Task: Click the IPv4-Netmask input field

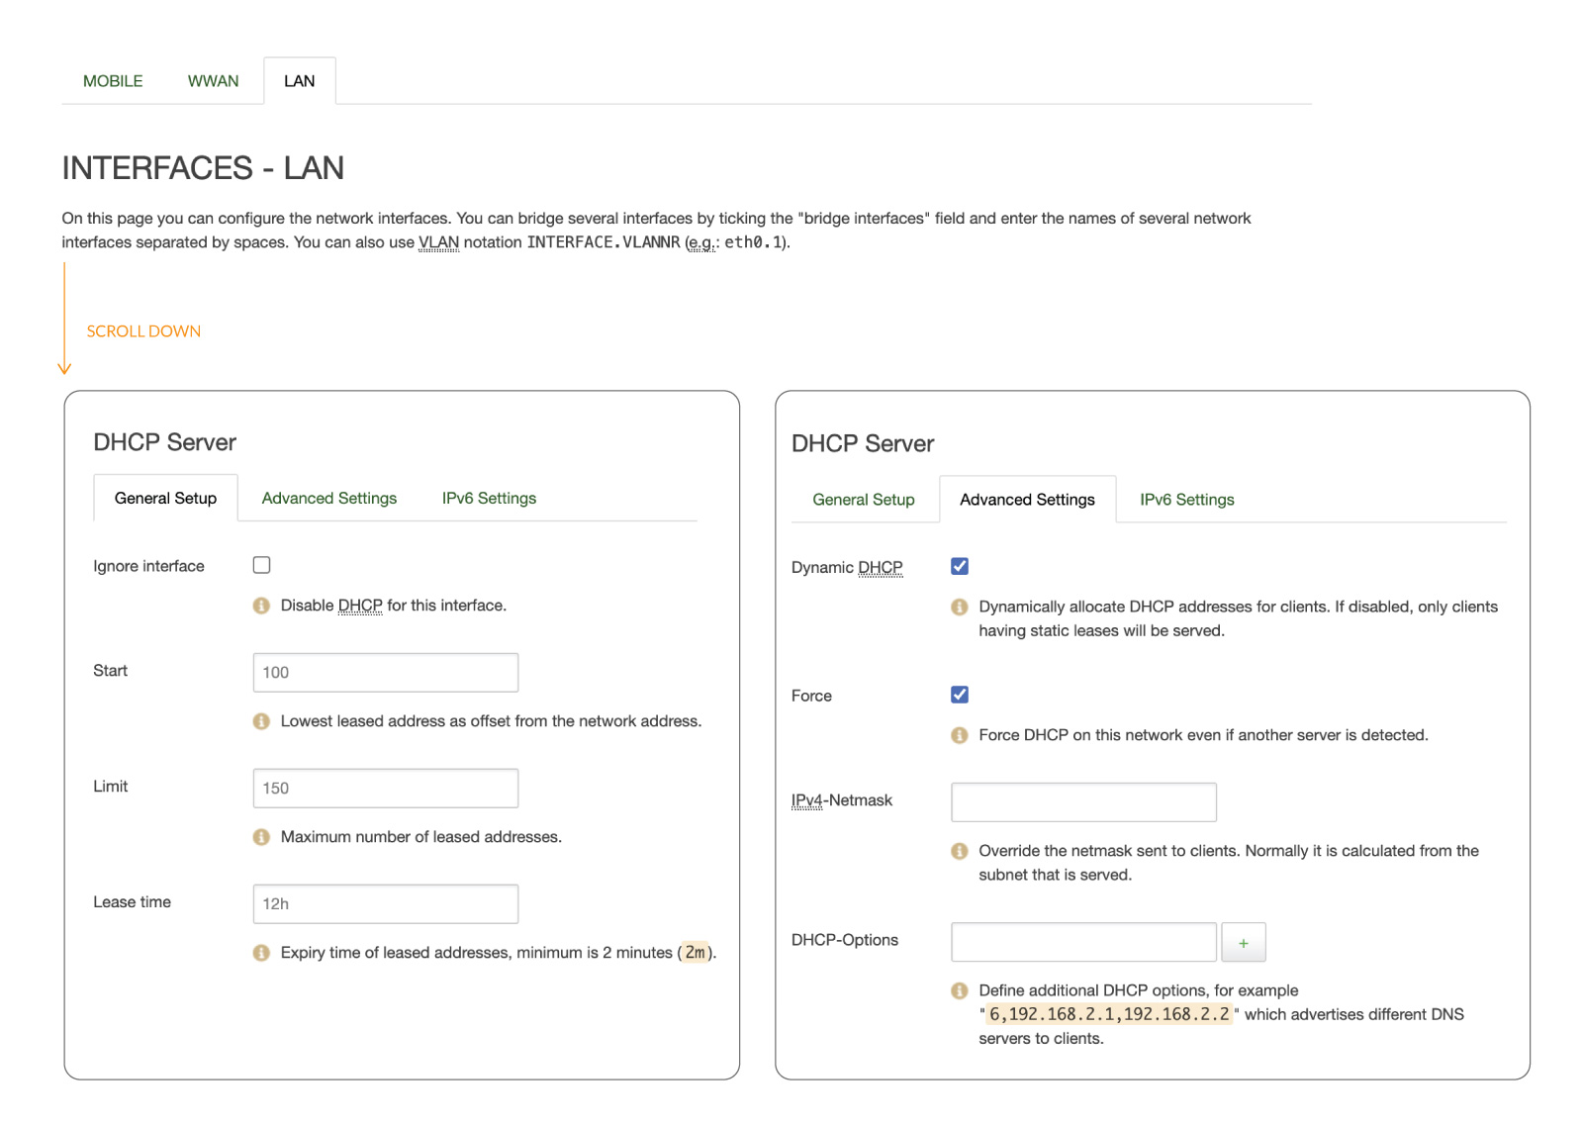Action: point(1083,802)
